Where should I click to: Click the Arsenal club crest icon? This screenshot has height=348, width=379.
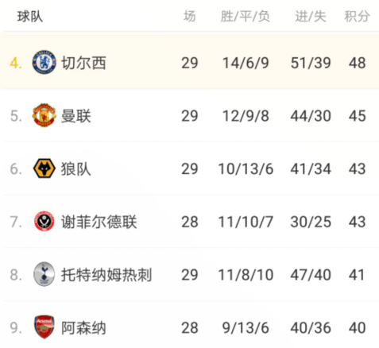[x=44, y=327]
